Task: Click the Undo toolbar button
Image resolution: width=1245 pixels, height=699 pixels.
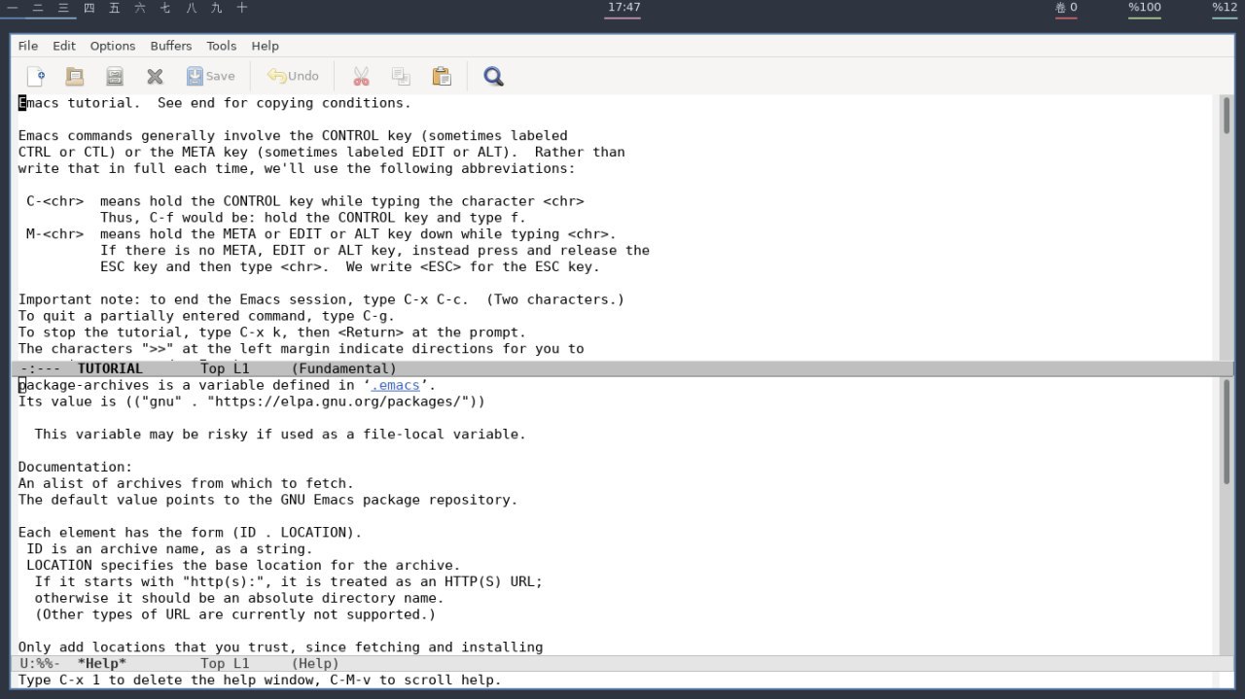Action: 293,76
